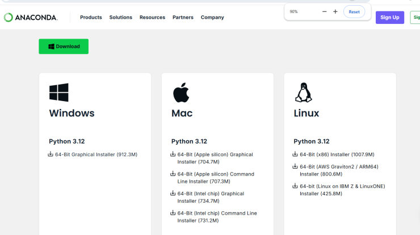Open the Products menu
The width and height of the screenshot is (420, 235).
pyautogui.click(x=91, y=18)
